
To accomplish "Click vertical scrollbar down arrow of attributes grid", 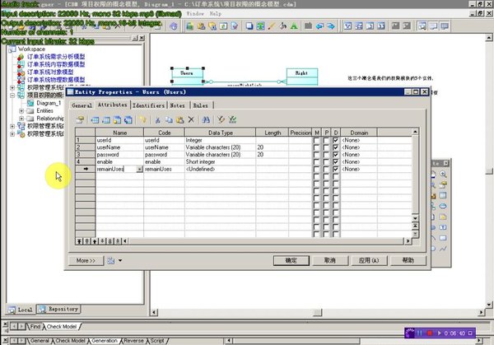I will click(x=415, y=218).
